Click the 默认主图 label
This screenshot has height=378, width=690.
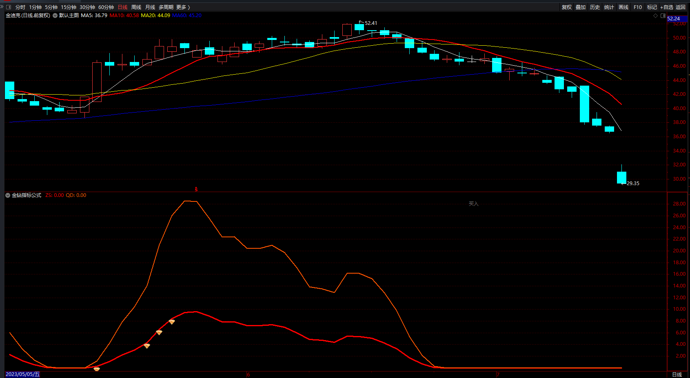[x=69, y=15]
